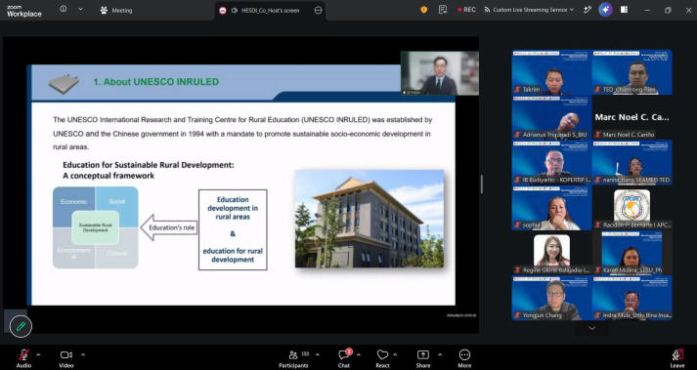This screenshot has width=697, height=370.
Task: Select Yongjun Chang's video tile
Action: tap(551, 298)
